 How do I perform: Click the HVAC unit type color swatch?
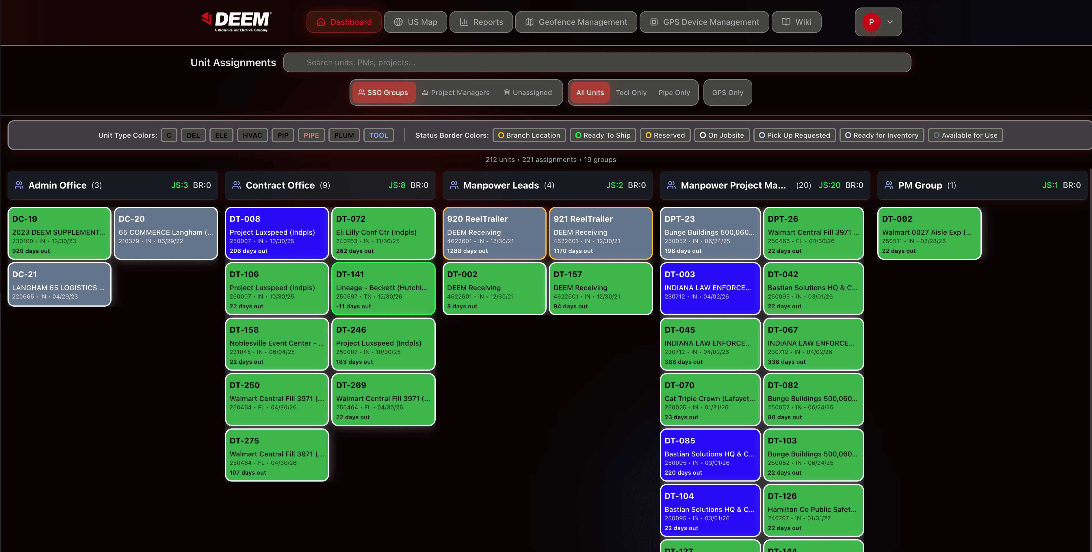point(252,135)
